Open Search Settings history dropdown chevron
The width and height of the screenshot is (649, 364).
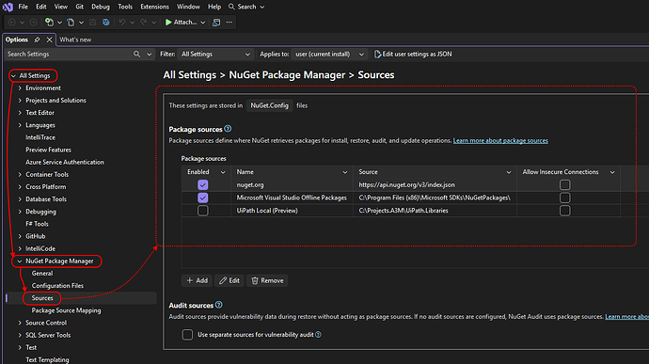click(x=149, y=55)
